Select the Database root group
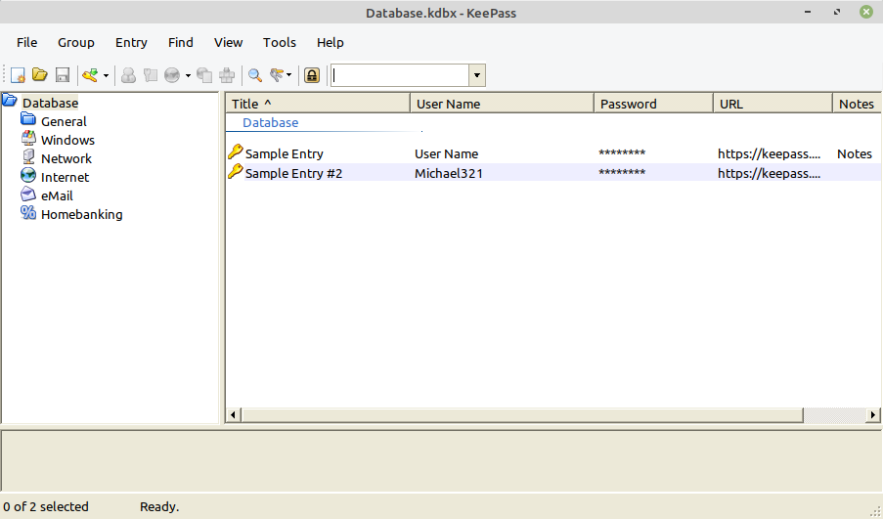The height and width of the screenshot is (519, 883). pos(50,103)
